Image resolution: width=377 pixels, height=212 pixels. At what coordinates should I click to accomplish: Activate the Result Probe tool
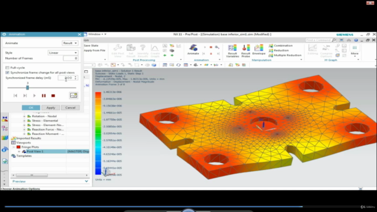point(246,51)
